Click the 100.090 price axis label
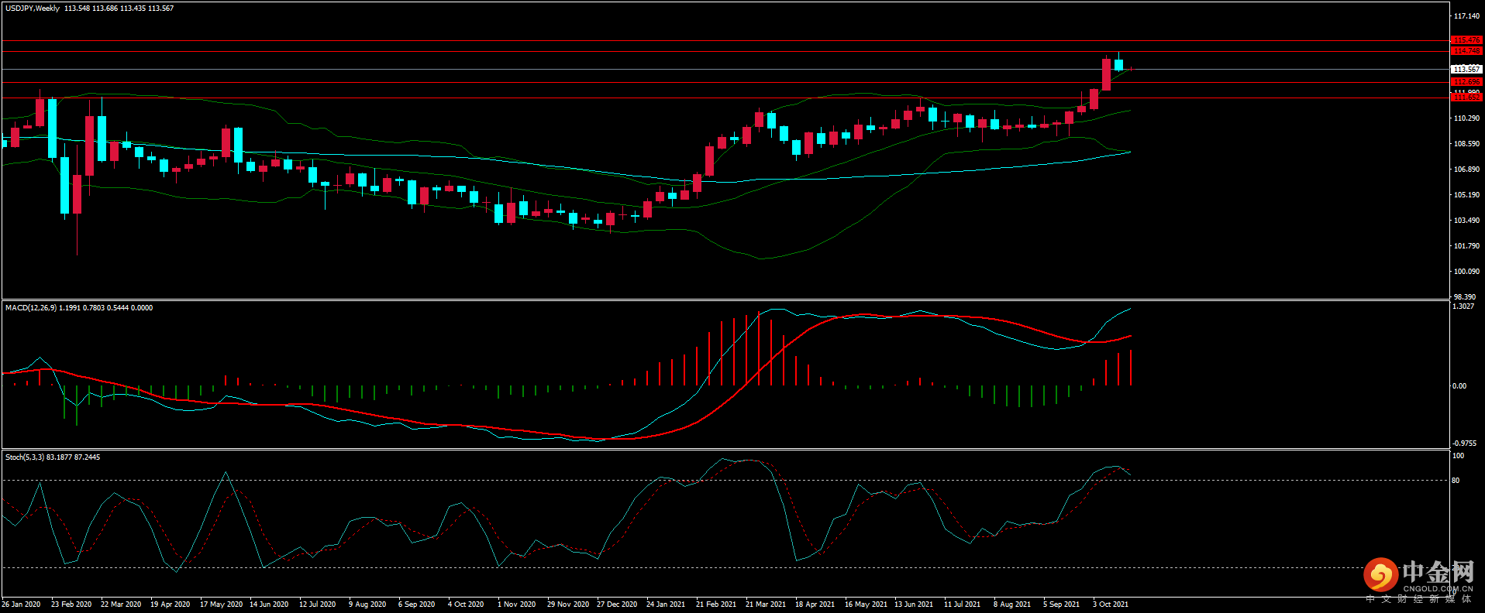The height and width of the screenshot is (613, 1485). (1466, 272)
